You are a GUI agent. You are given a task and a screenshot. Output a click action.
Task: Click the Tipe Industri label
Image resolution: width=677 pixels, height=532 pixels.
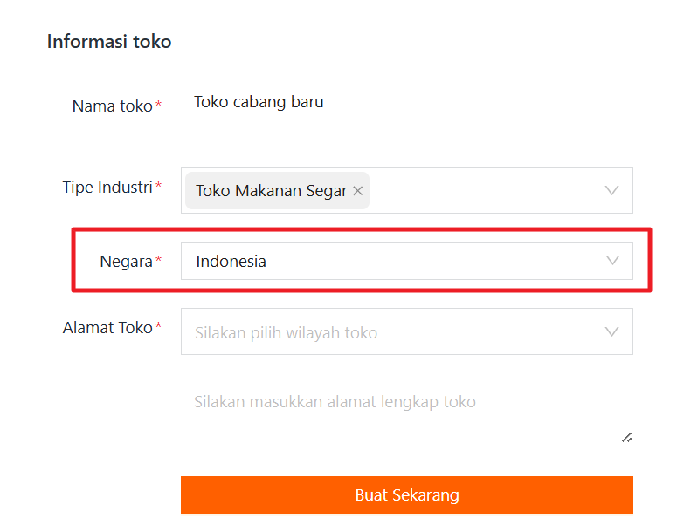click(107, 187)
